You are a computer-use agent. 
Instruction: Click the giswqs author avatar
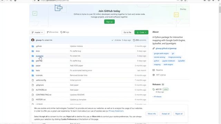[33, 40]
